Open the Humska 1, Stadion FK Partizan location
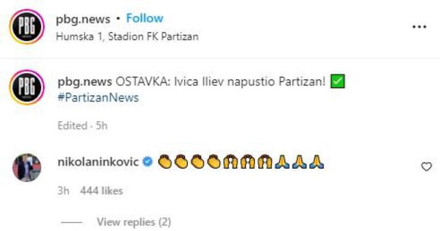440x231 pixels. (x=126, y=37)
